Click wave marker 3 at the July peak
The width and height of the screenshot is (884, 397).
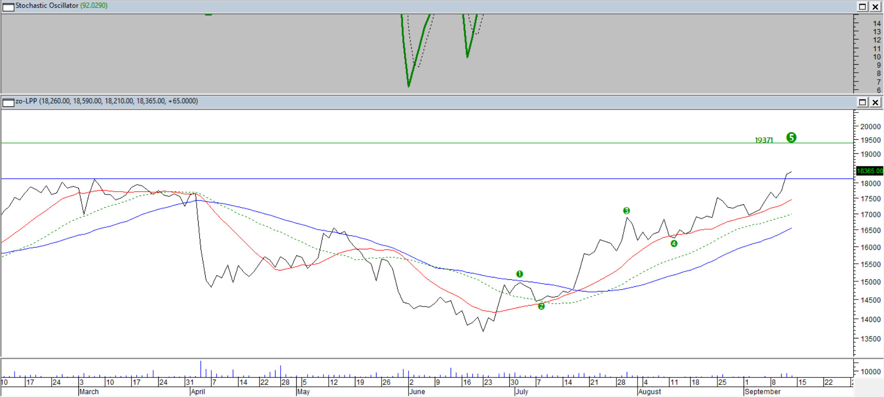(626, 211)
